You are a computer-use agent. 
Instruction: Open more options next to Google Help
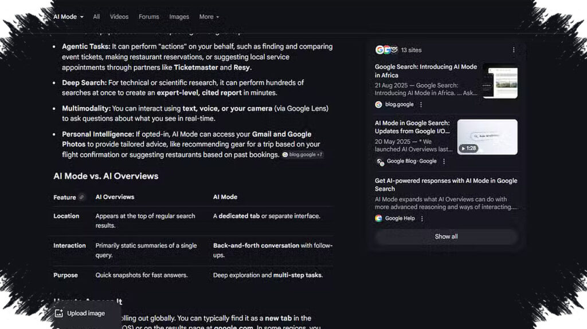coord(422,219)
